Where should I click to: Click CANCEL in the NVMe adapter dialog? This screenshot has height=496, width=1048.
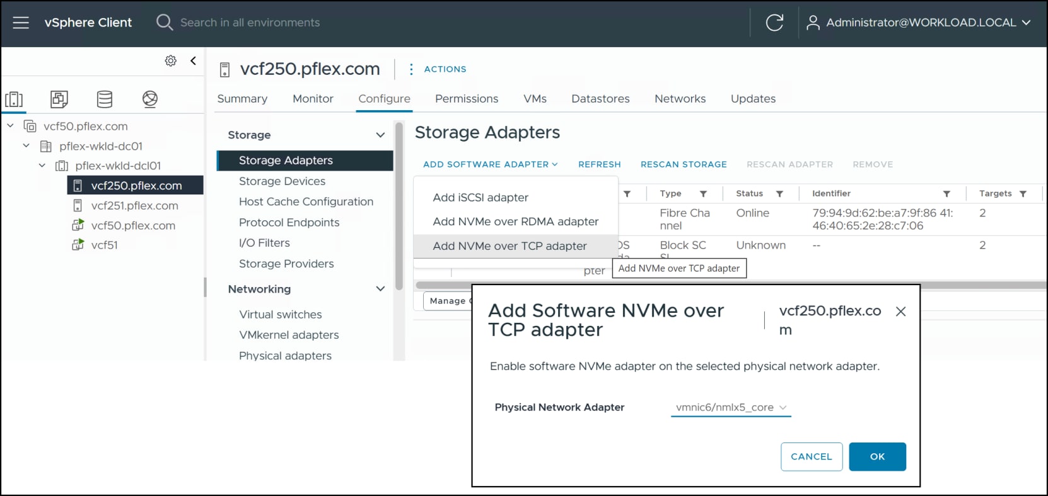[812, 457]
